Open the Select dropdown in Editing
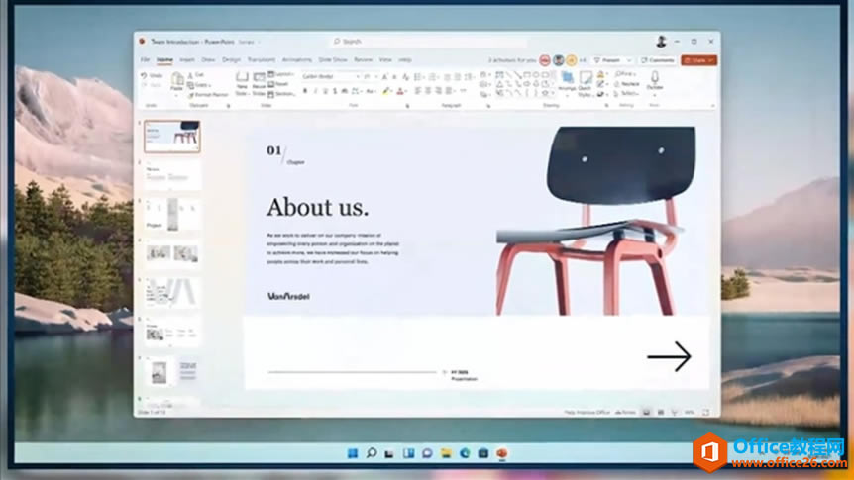Screen dimensions: 854x480 click(x=626, y=94)
